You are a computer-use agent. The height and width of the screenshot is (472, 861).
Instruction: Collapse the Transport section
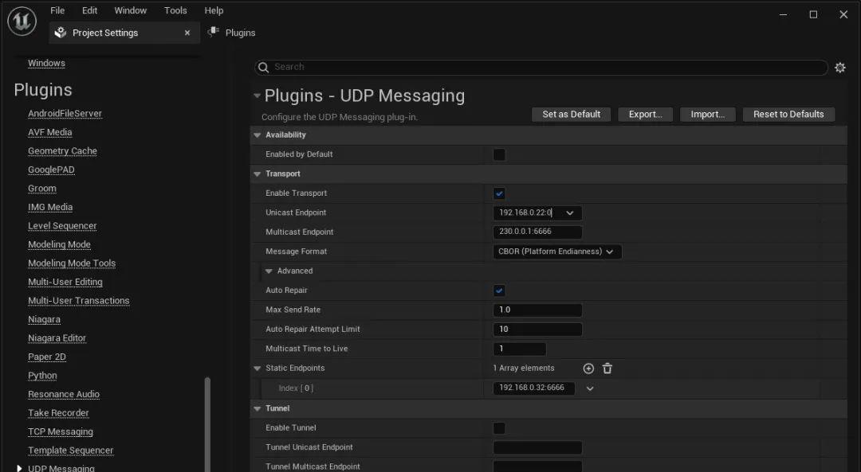pos(257,174)
